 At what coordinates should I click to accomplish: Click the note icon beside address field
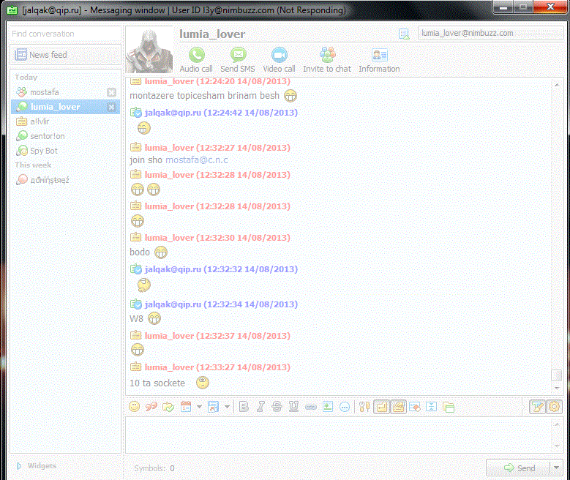pyautogui.click(x=404, y=34)
